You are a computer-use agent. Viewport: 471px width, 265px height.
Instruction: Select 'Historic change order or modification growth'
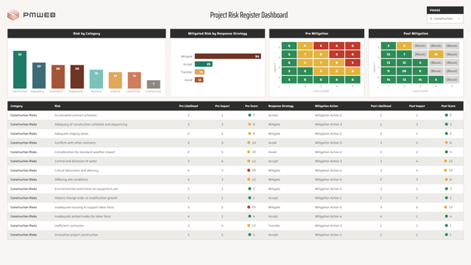[x=235, y=198]
